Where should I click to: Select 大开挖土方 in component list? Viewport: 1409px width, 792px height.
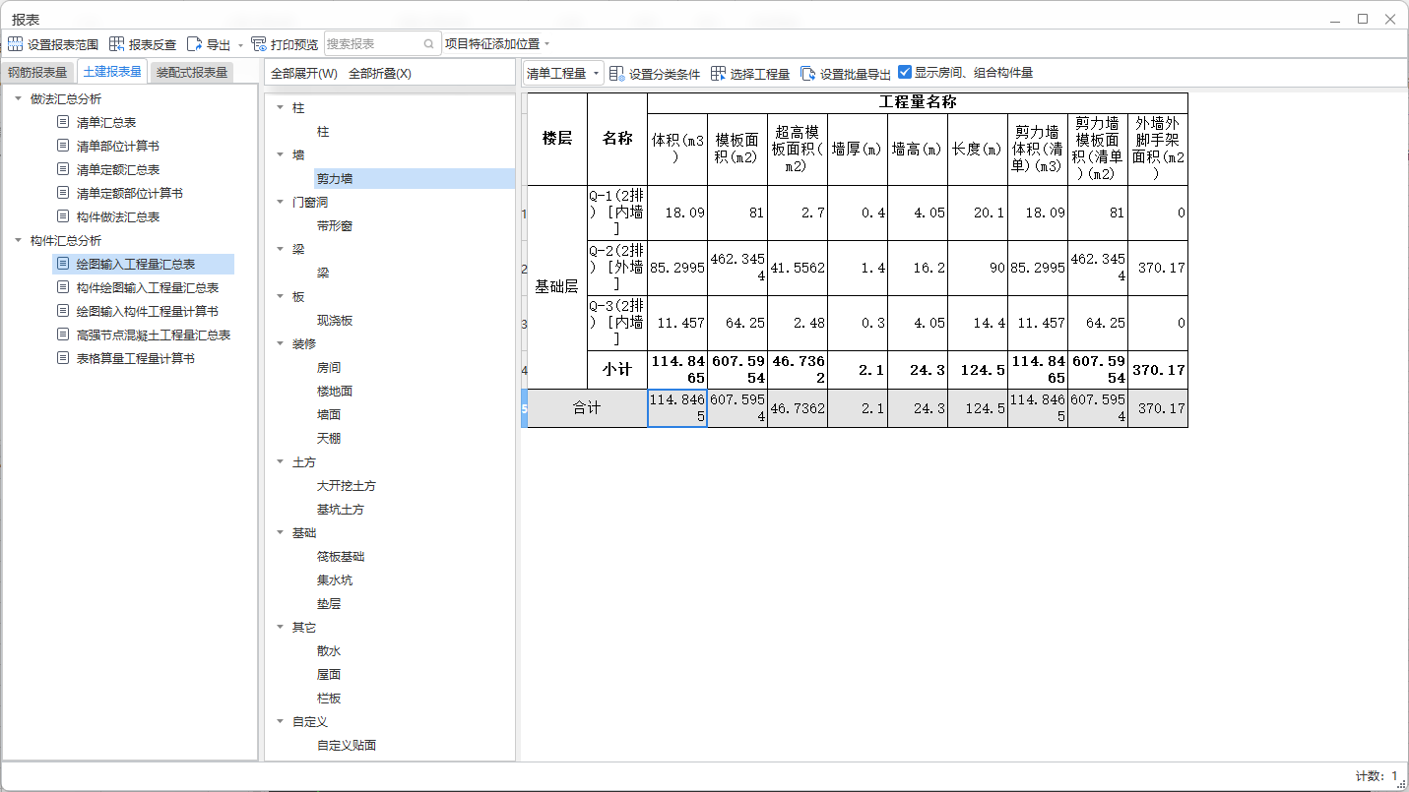347,486
